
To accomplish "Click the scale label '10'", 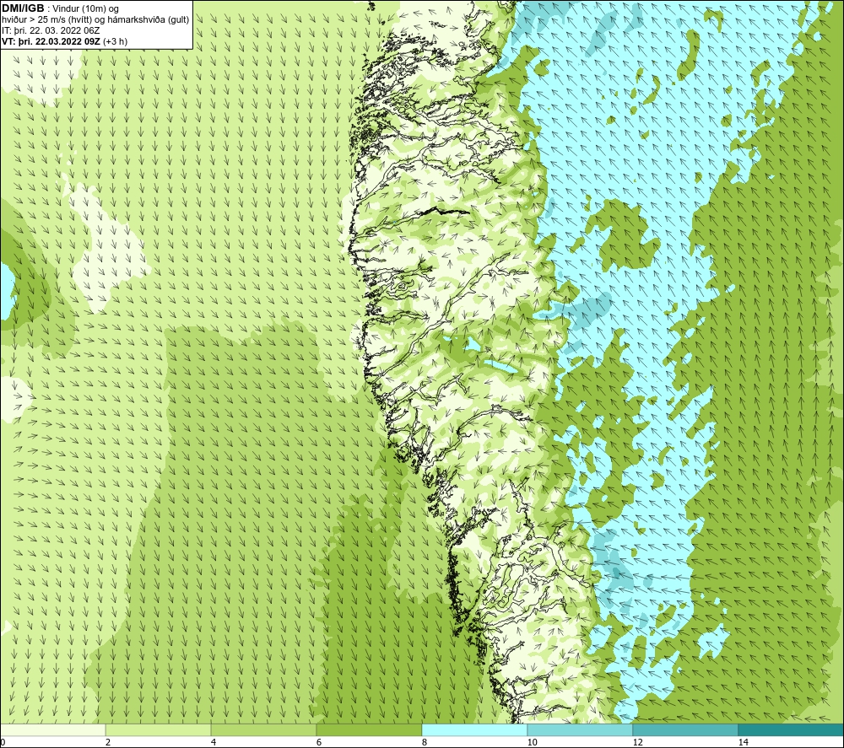I will [532, 742].
